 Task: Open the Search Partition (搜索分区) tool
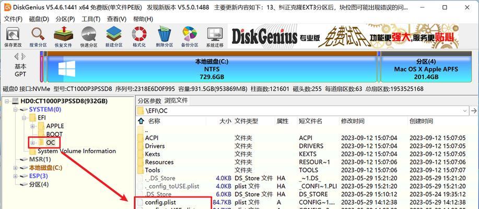click(38, 37)
